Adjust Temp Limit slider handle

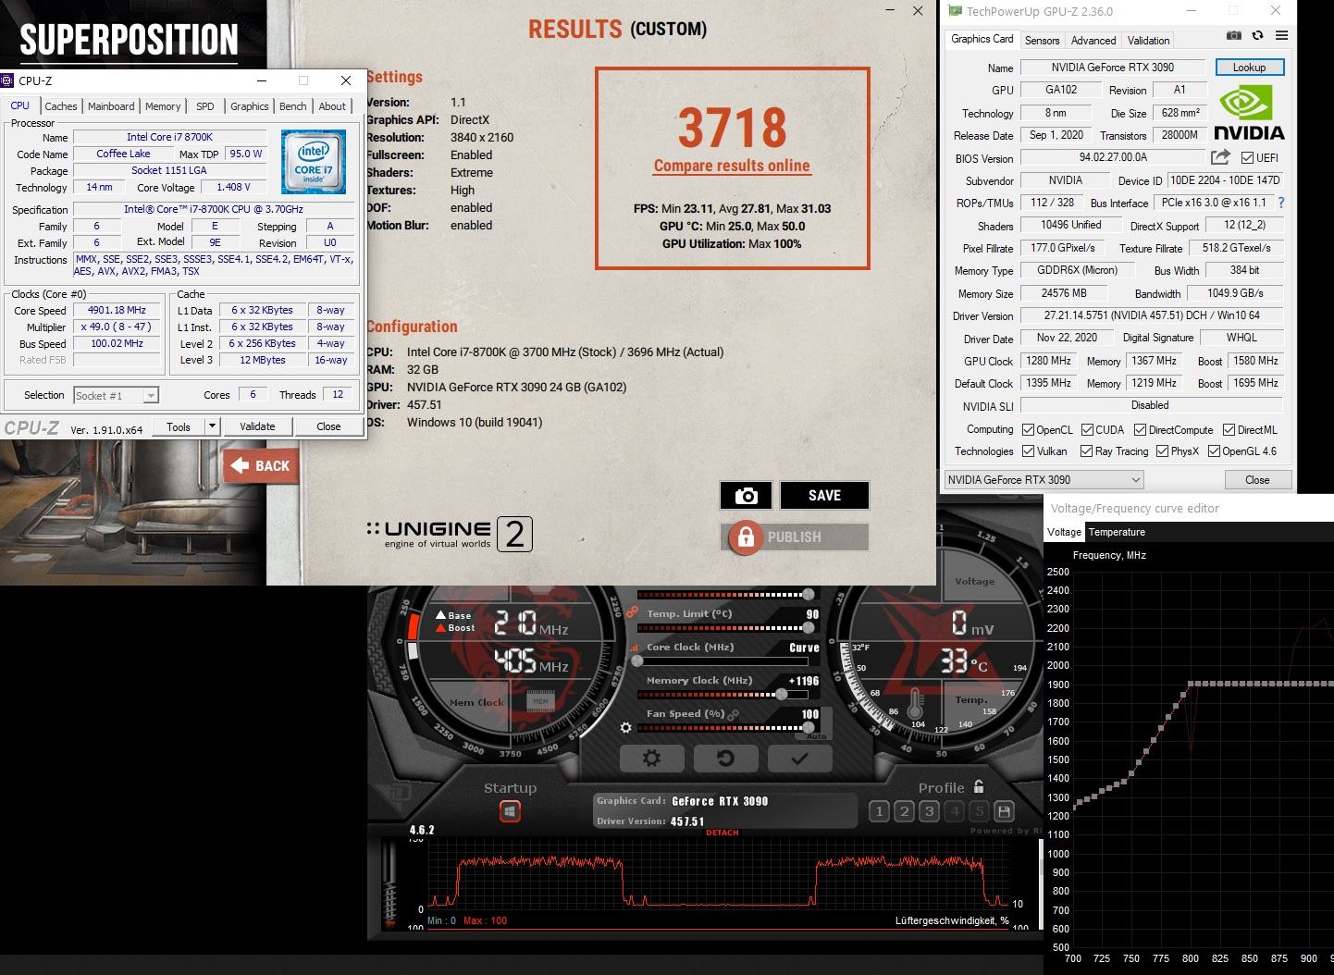coord(809,628)
